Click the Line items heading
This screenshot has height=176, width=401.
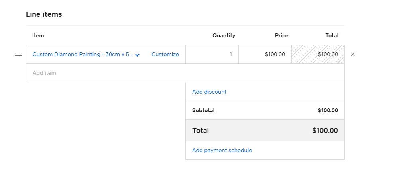[44, 14]
